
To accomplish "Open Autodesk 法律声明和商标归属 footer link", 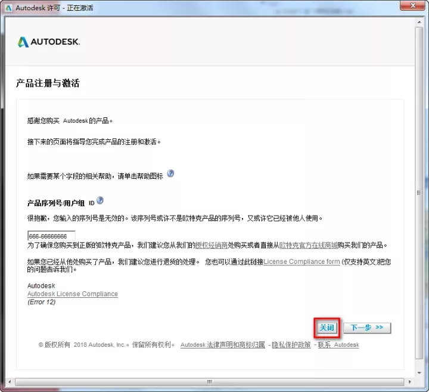I will coord(223,345).
